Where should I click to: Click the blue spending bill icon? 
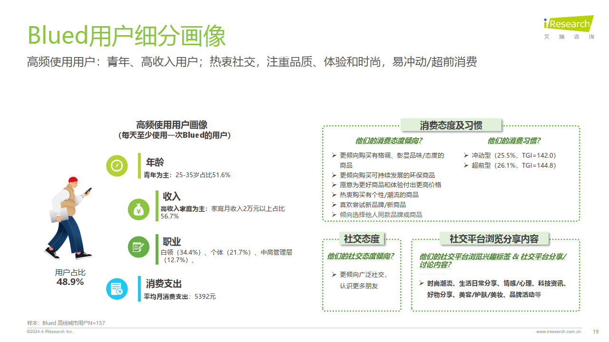[x=117, y=289]
